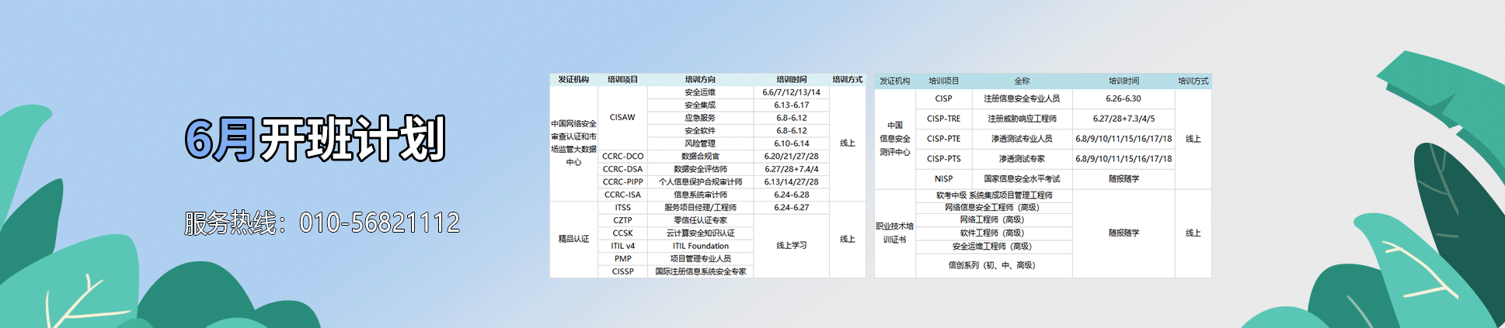
Task: Click the '软考中级 系统集成项目管理工程师' row
Action: pos(994,195)
